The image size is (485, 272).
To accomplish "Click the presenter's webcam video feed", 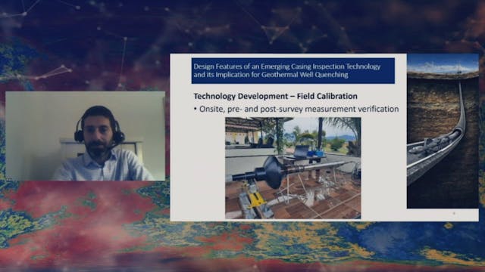I will pyautogui.click(x=86, y=136).
